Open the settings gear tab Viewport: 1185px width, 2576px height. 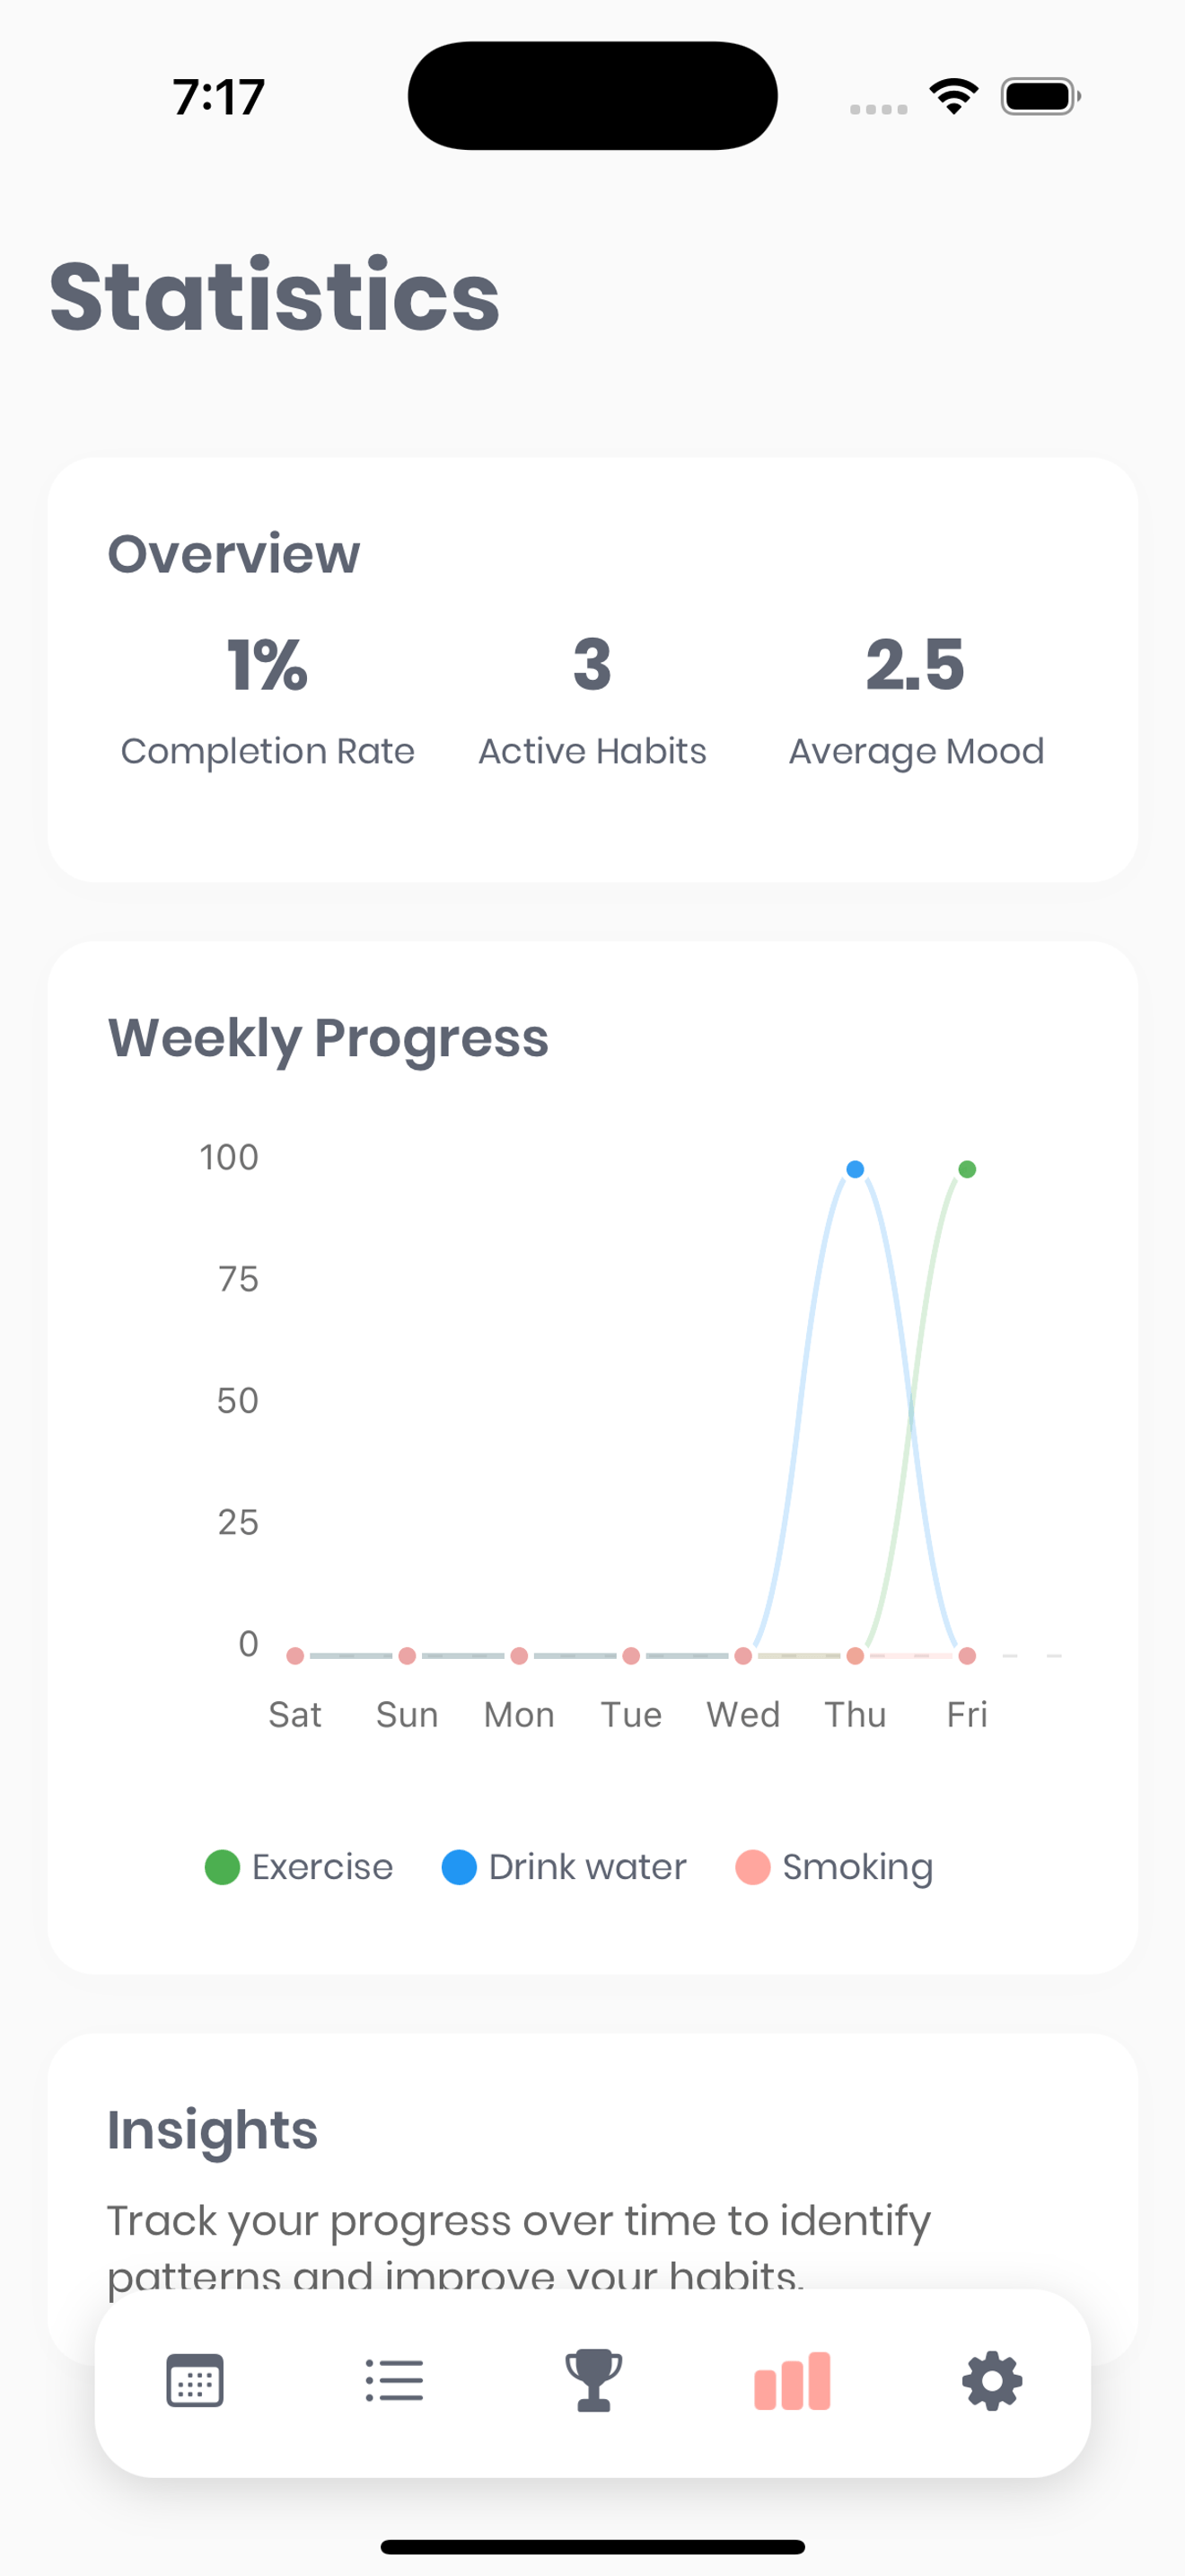[992, 2380]
